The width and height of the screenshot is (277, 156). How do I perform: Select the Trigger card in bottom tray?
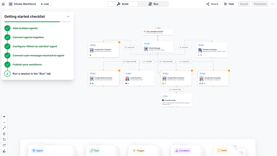point(143,150)
